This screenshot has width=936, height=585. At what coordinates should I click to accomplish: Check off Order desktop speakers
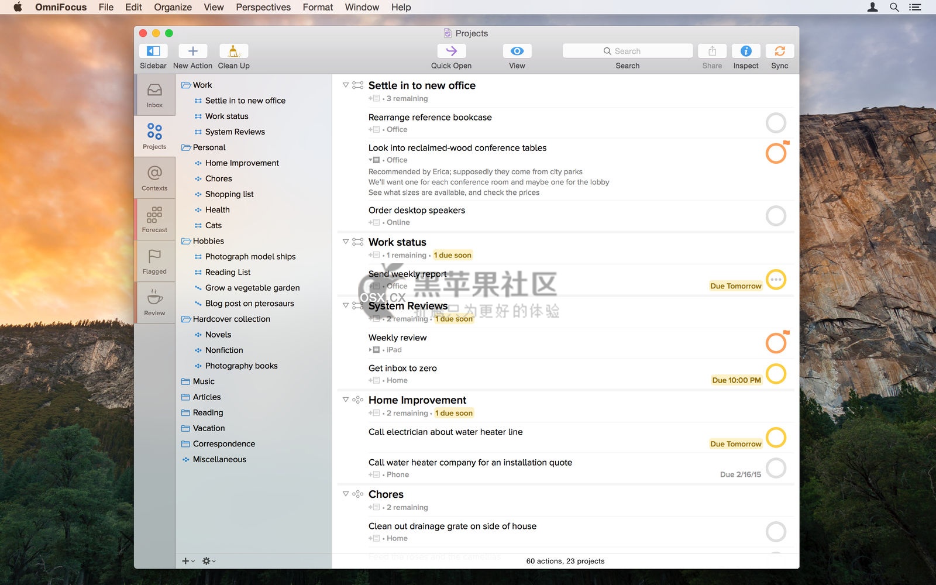pyautogui.click(x=776, y=216)
